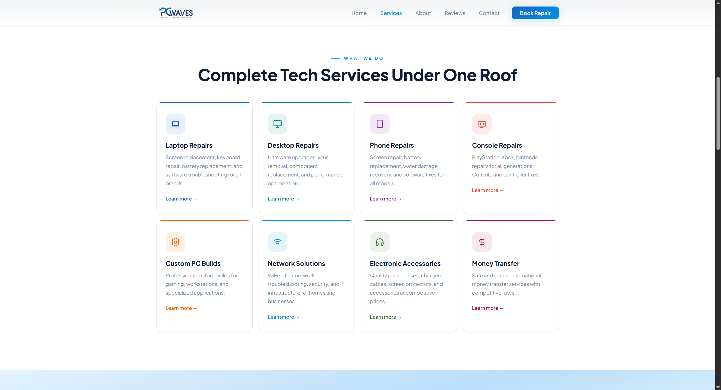Click the Custom PC Builds chip icon

(x=175, y=242)
